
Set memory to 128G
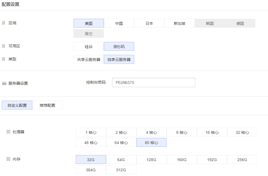151,160
